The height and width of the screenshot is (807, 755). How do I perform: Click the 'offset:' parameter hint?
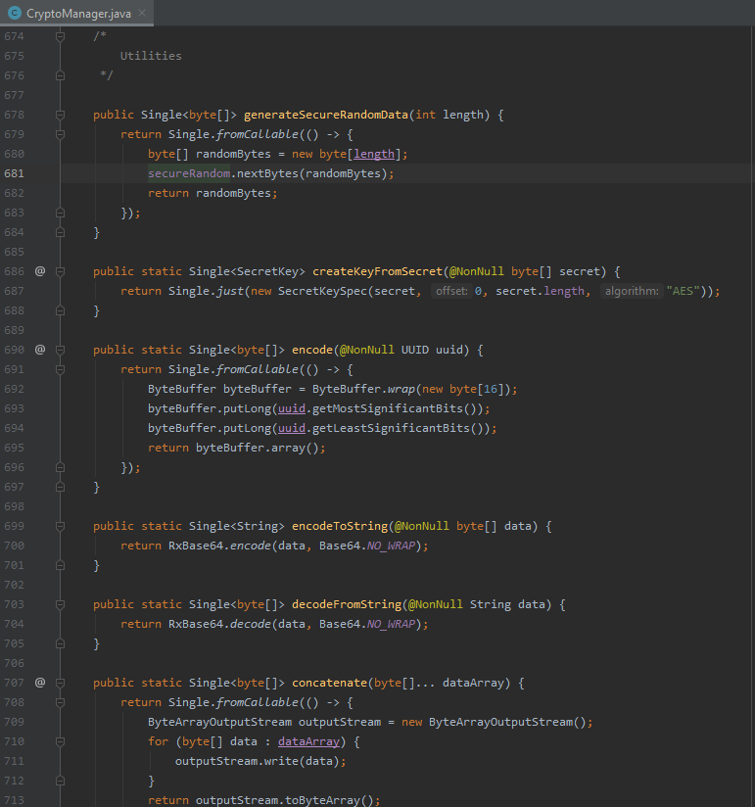tap(451, 291)
